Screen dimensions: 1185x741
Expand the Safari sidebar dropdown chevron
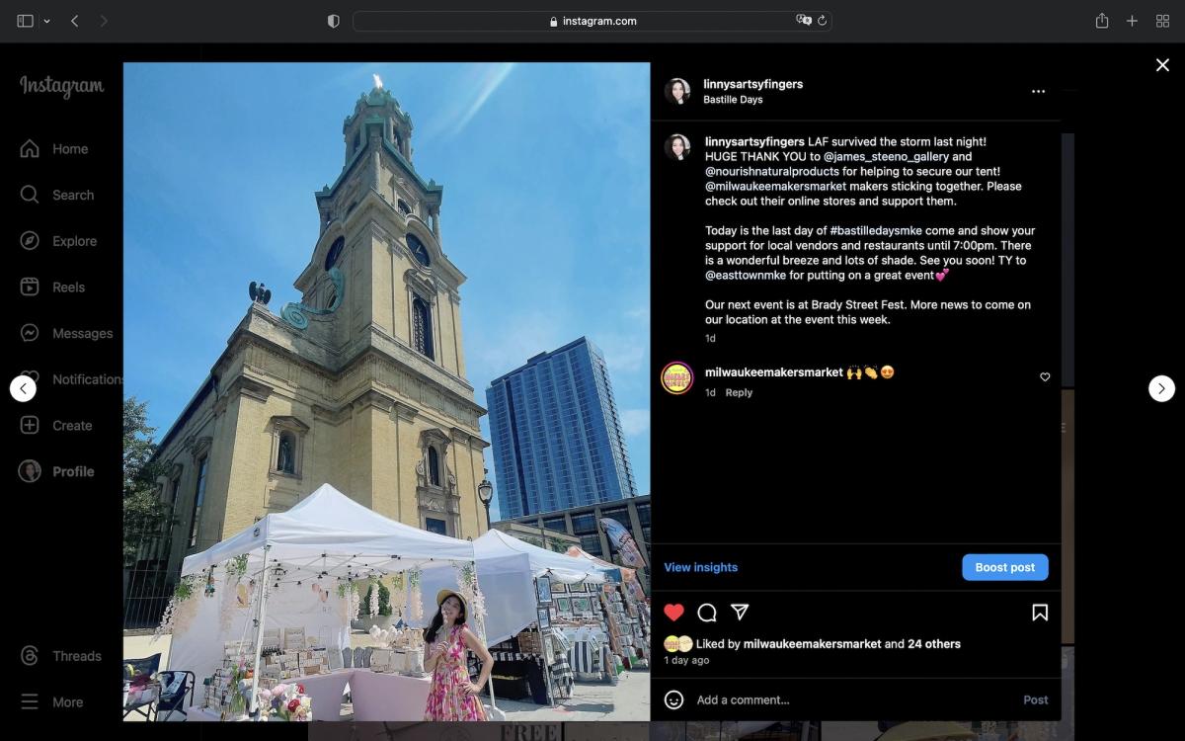click(46, 21)
